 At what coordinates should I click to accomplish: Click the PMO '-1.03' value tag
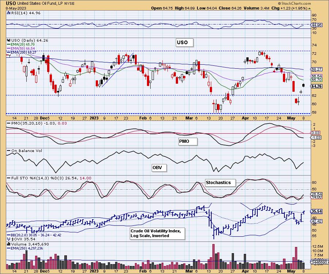coord(315,137)
